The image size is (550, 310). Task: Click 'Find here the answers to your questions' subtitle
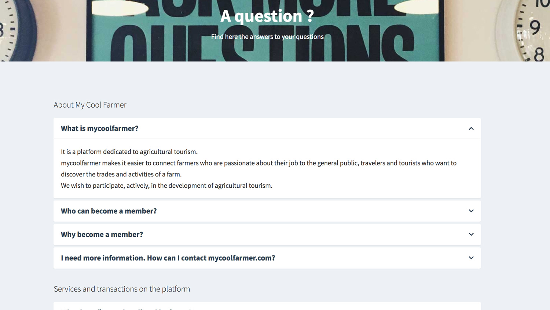pos(267,37)
